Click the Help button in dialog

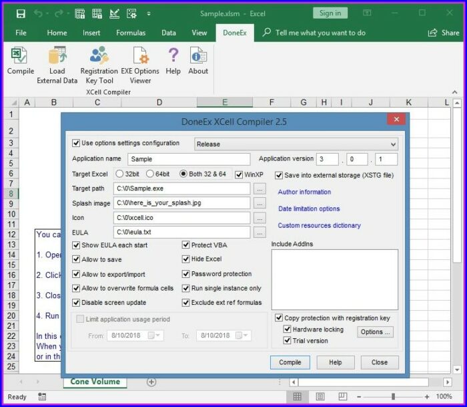(336, 362)
